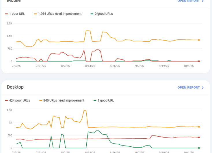
Task: Click the chevron arrow beside Desktop OPEN REPORT
Action: 203,87
